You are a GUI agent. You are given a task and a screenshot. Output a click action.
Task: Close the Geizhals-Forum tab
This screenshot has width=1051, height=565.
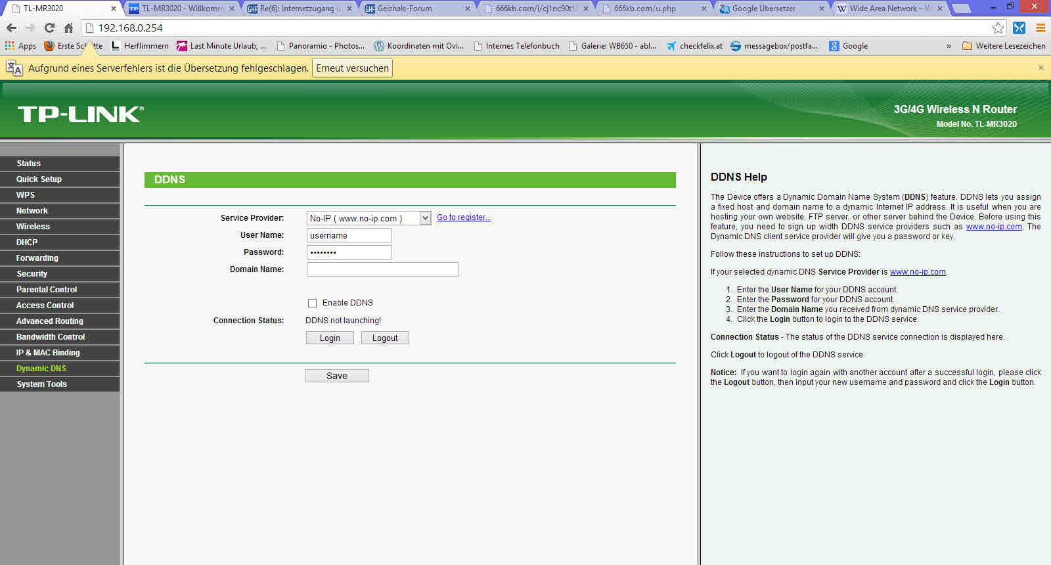(x=467, y=9)
